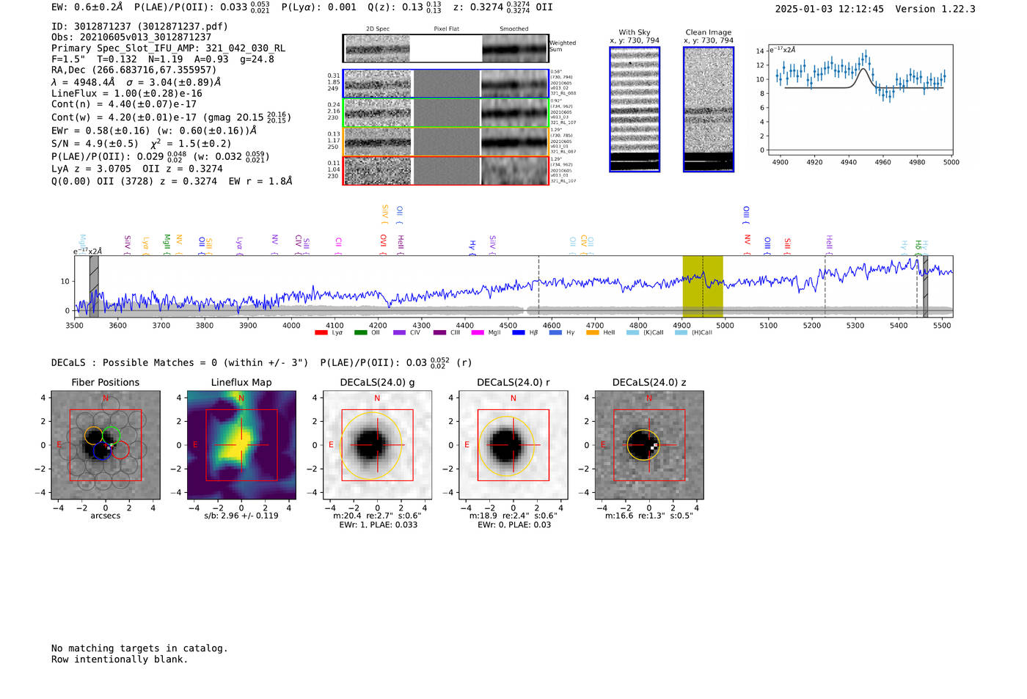Click the Weighted Sum 2D spectrum strip
Screen dimensions: 1027x699
(446, 48)
